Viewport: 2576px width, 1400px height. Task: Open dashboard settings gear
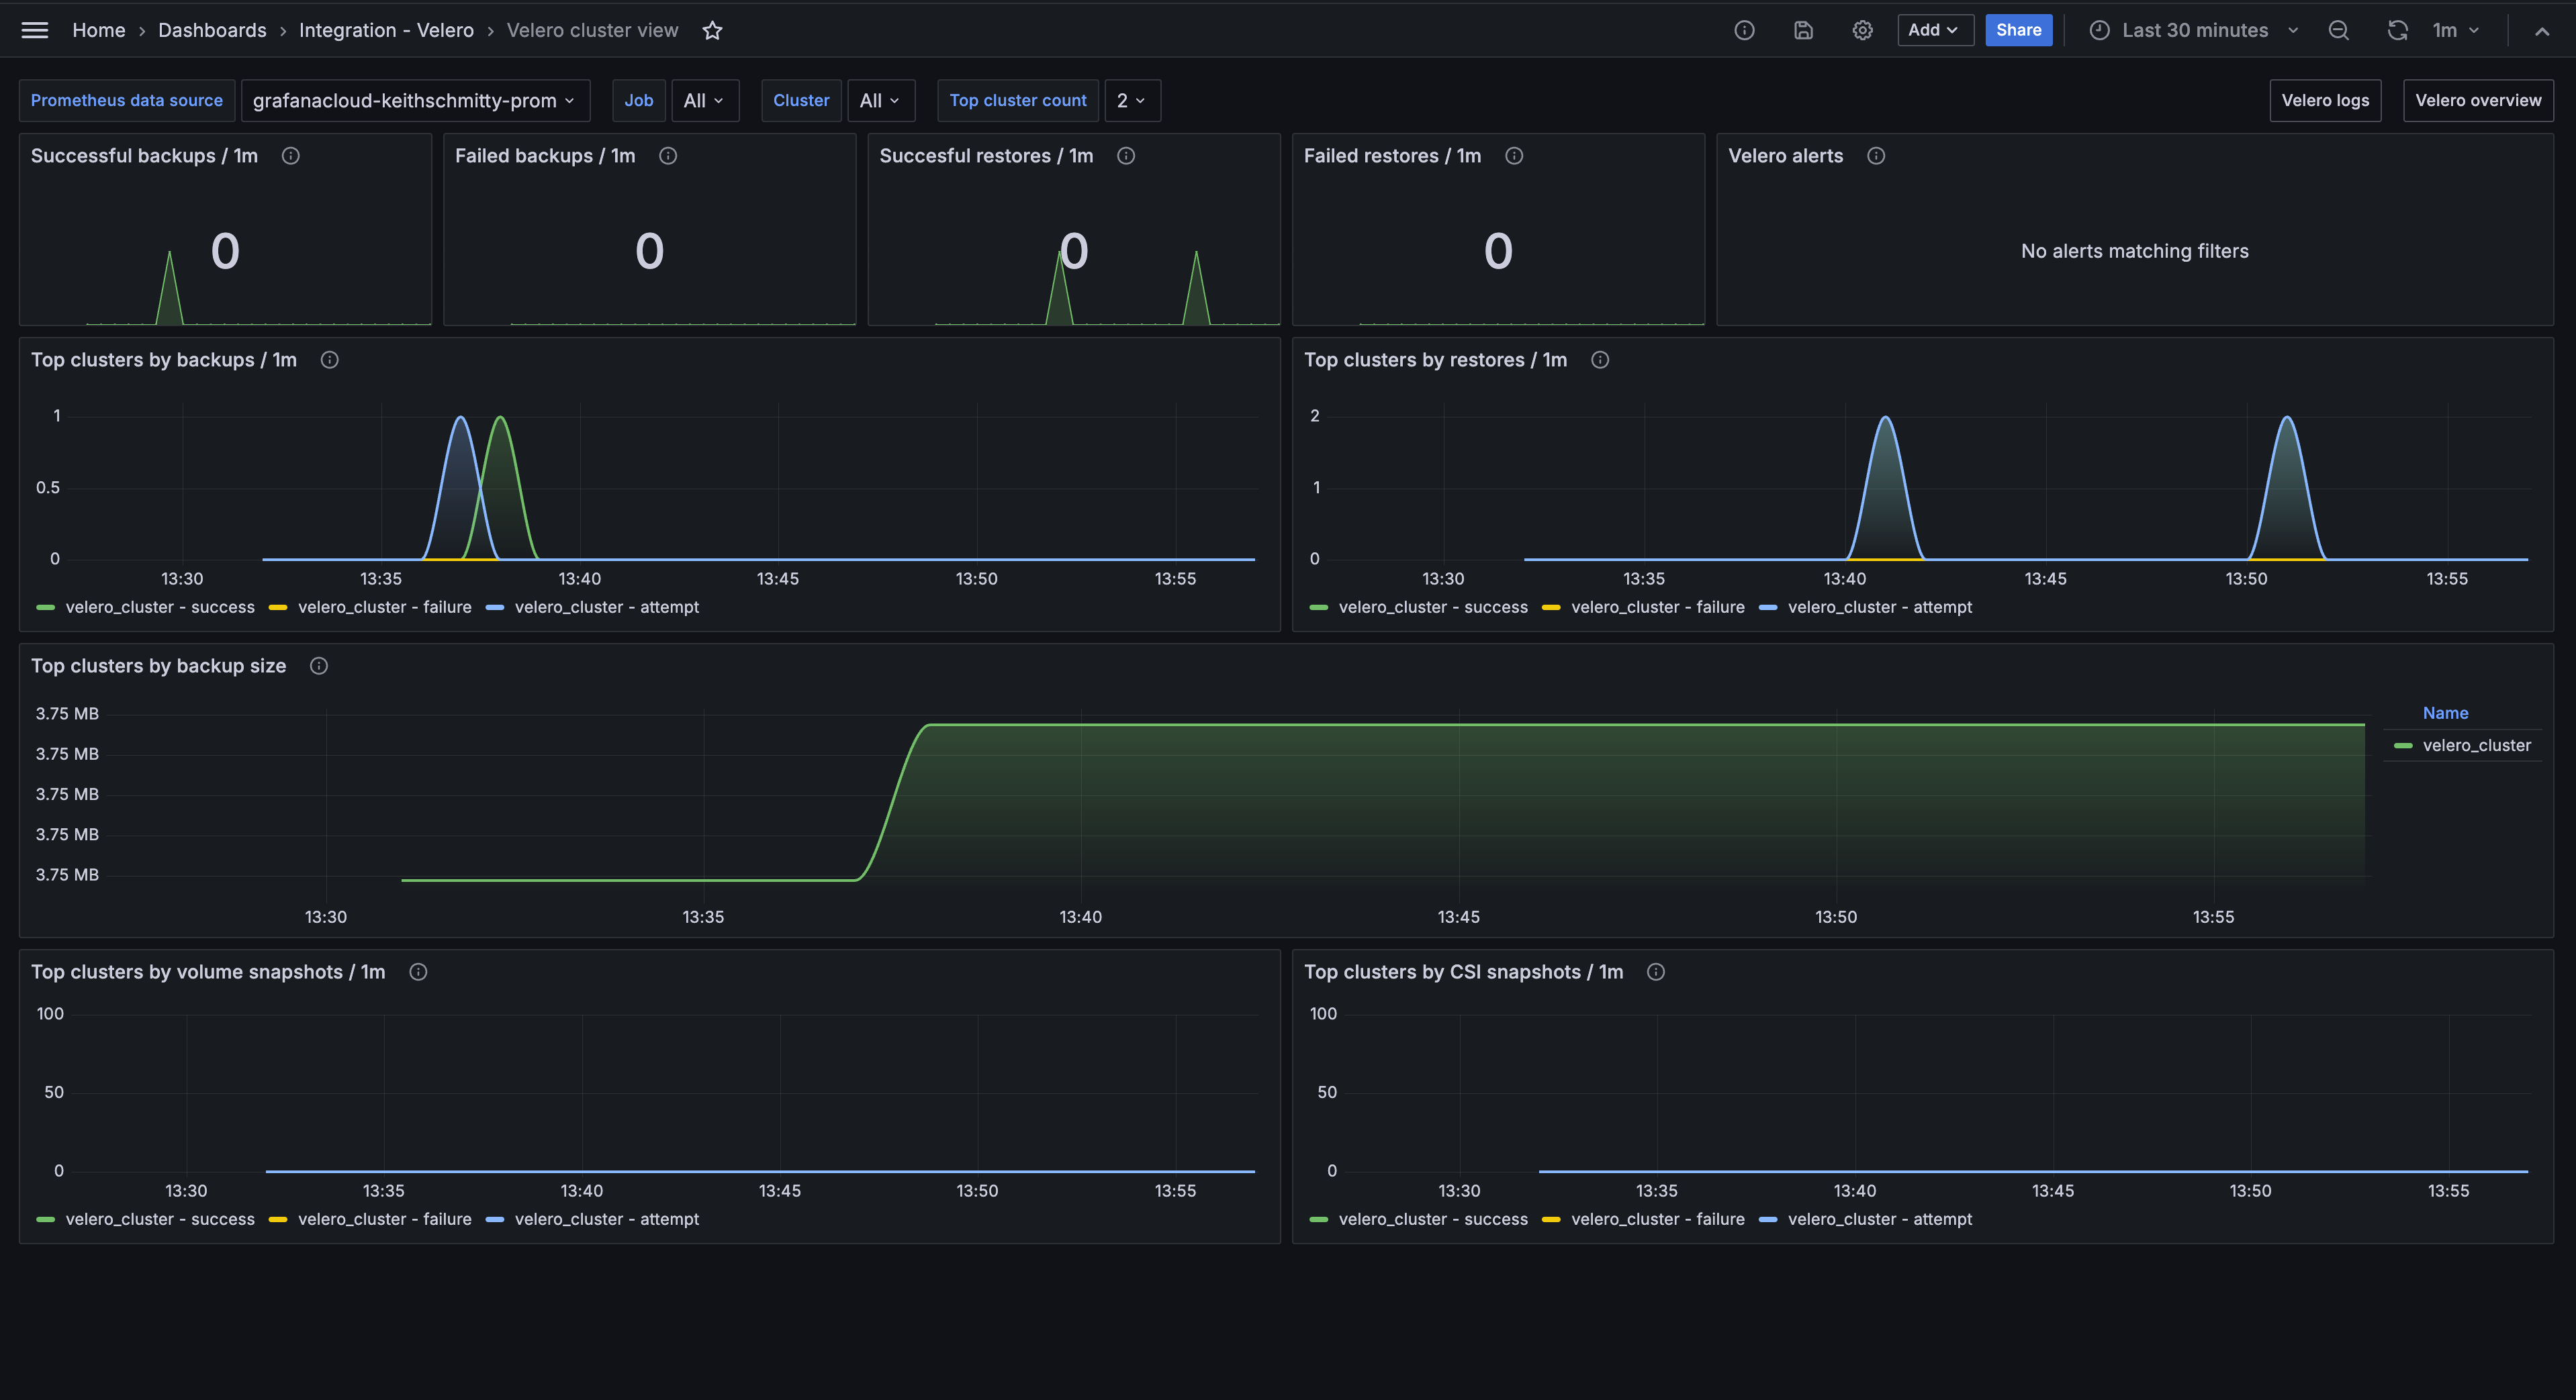tap(1862, 31)
